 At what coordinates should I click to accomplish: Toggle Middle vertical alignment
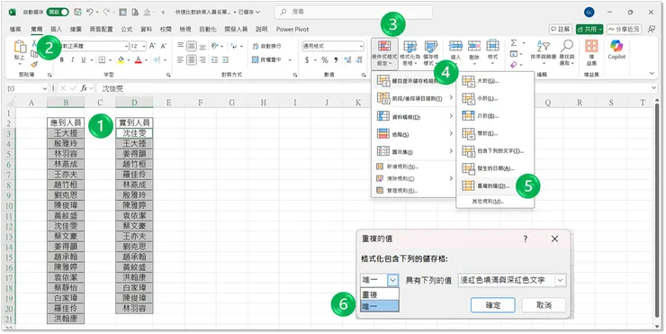192,46
